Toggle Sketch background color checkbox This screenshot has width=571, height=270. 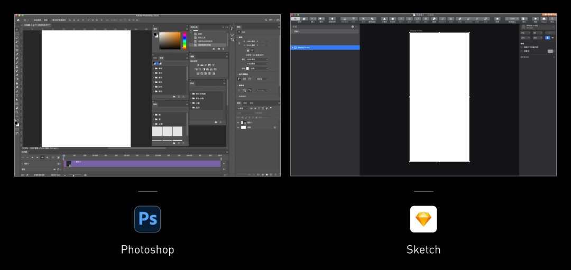tap(521, 51)
